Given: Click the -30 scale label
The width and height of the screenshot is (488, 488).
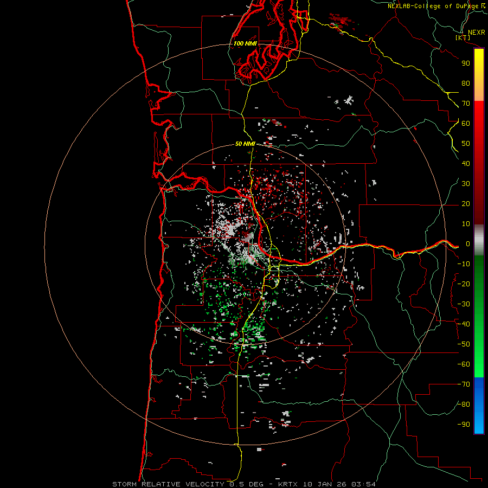Looking at the screenshot, I should point(464,304).
